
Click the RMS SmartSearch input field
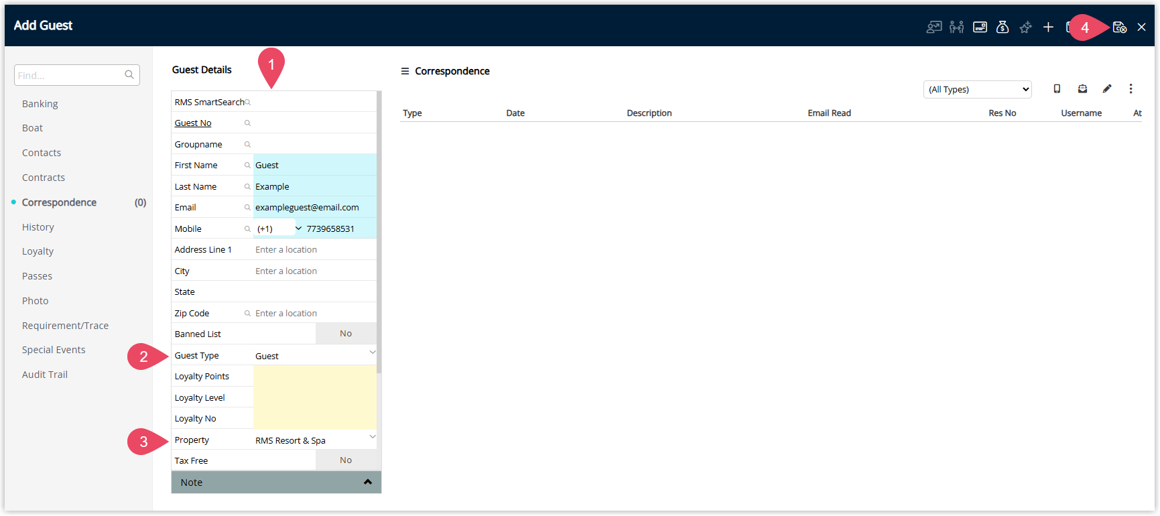tap(314, 102)
